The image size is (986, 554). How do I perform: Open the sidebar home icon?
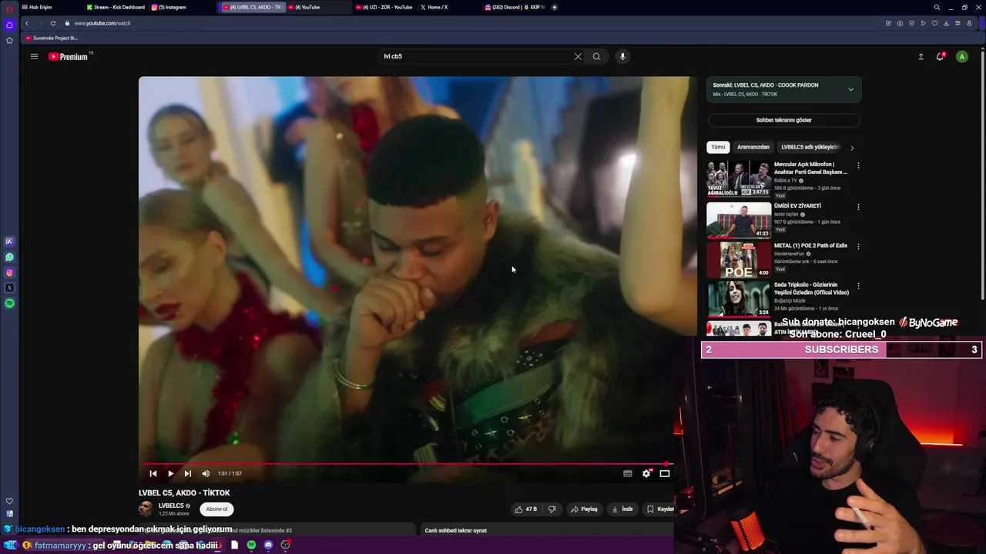9,25
